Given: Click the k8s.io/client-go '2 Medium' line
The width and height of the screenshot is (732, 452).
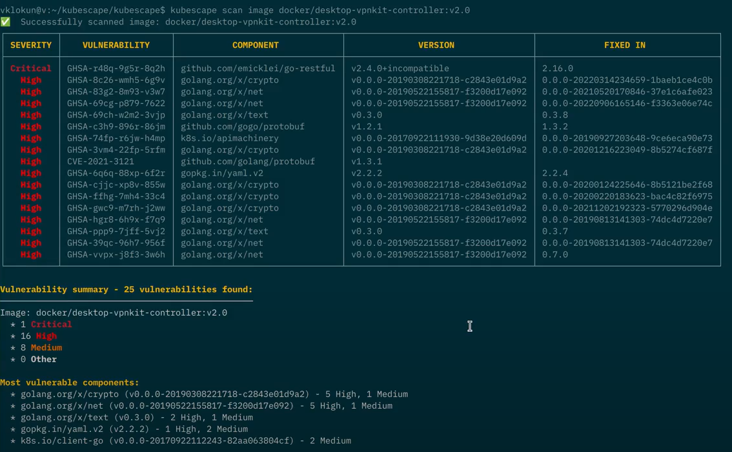Looking at the screenshot, I should click(x=186, y=441).
